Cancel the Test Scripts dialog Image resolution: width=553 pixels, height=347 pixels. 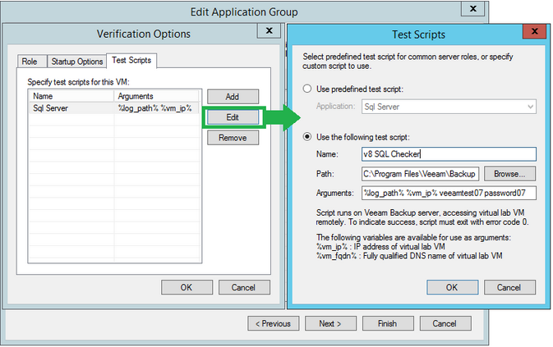tap(509, 287)
